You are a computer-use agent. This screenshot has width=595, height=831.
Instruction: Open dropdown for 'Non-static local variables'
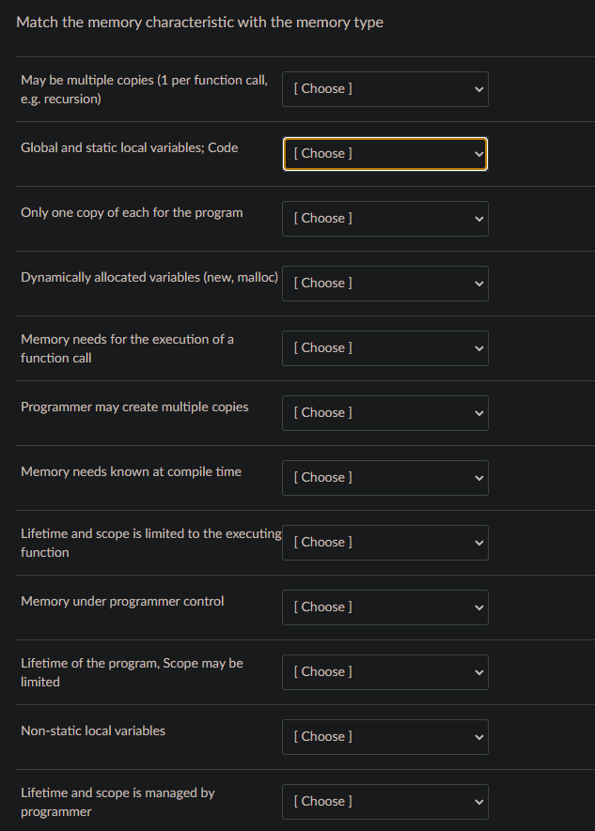384,737
